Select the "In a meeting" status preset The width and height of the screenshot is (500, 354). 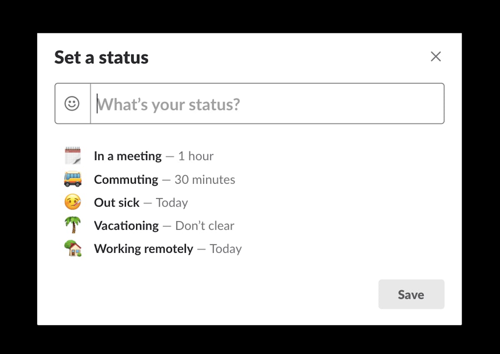[x=127, y=156]
